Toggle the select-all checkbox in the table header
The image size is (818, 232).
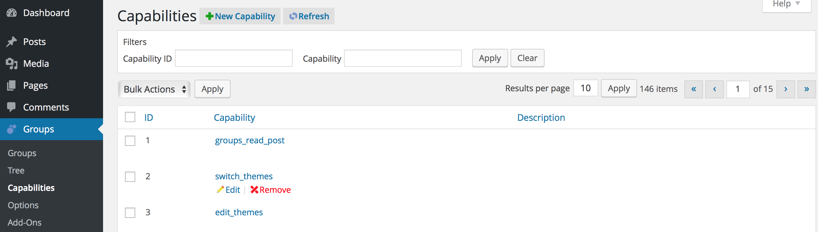pyautogui.click(x=130, y=117)
